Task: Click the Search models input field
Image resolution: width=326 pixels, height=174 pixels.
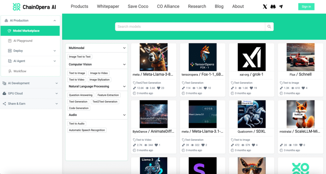Action: click(x=190, y=27)
